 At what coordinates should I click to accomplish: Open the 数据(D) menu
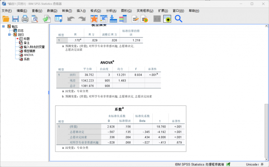[x=52, y=11]
